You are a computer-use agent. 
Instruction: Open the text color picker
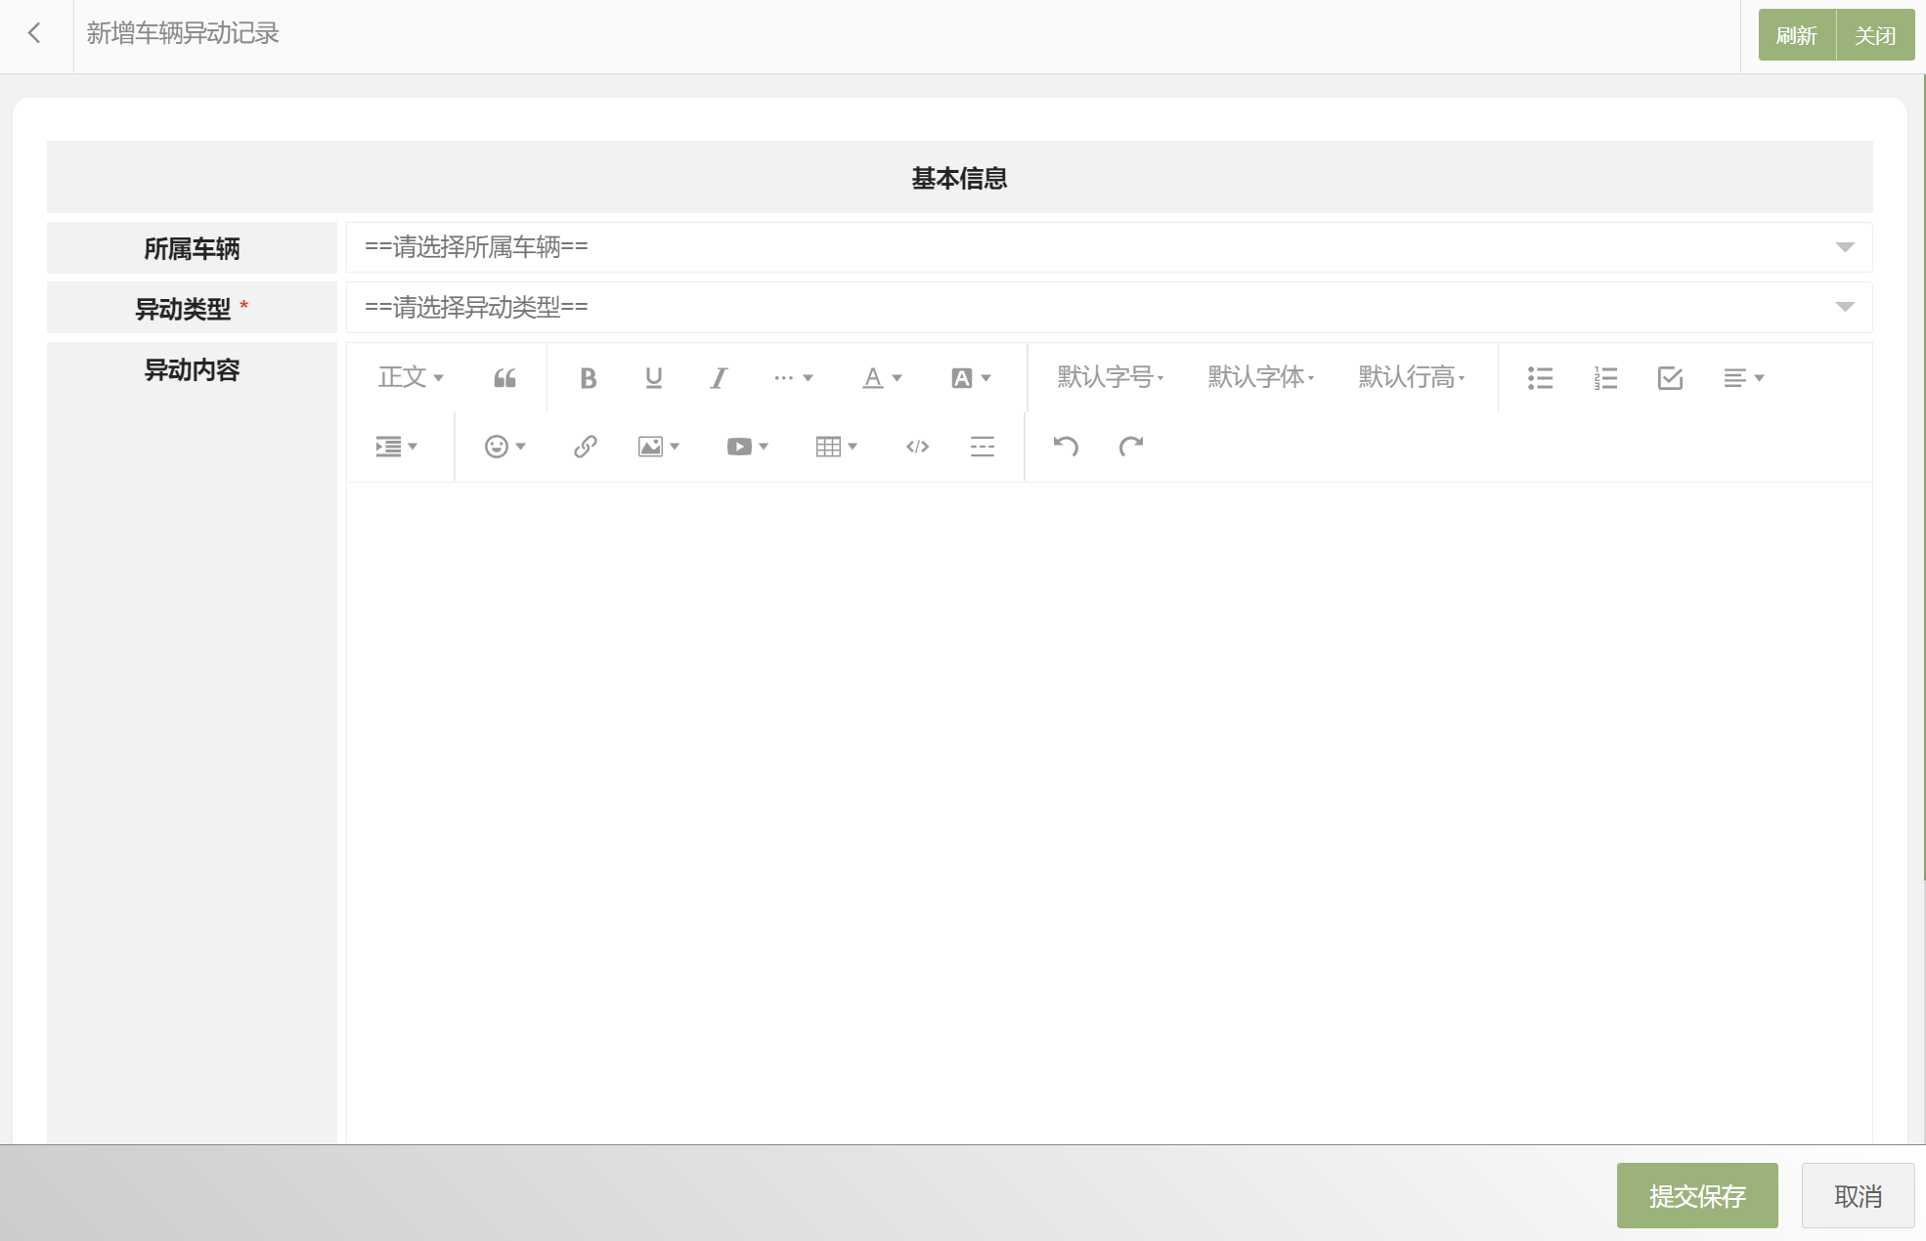[881, 378]
